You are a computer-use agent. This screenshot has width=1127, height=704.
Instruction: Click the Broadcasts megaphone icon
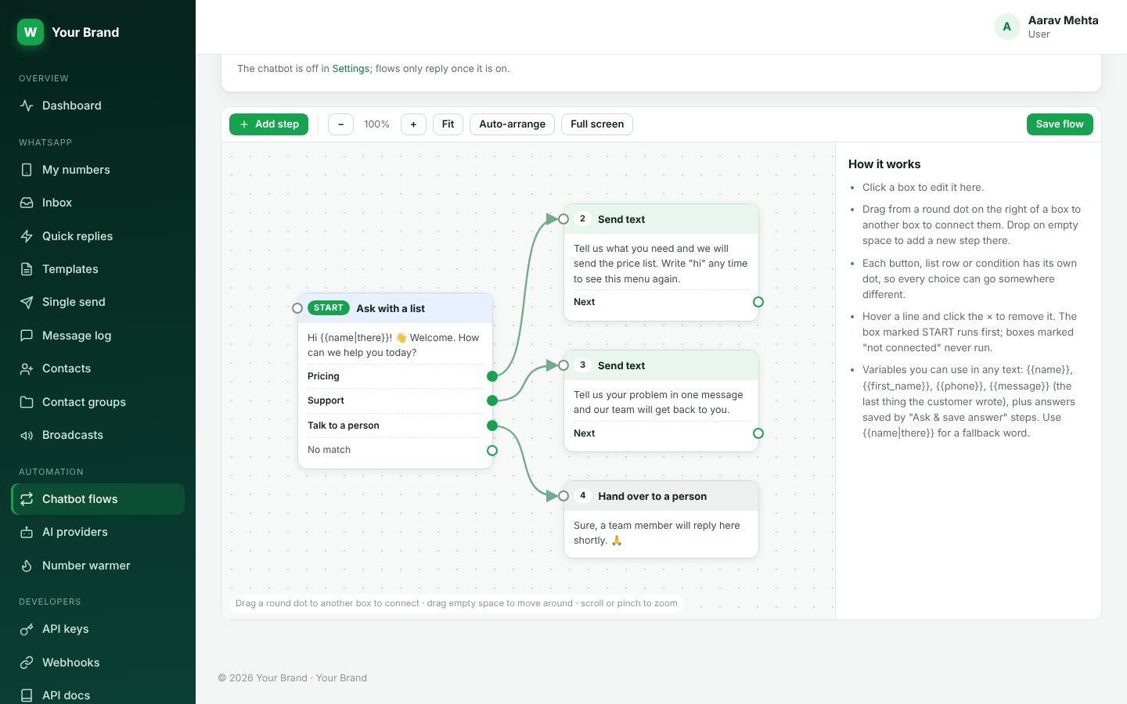coord(27,435)
